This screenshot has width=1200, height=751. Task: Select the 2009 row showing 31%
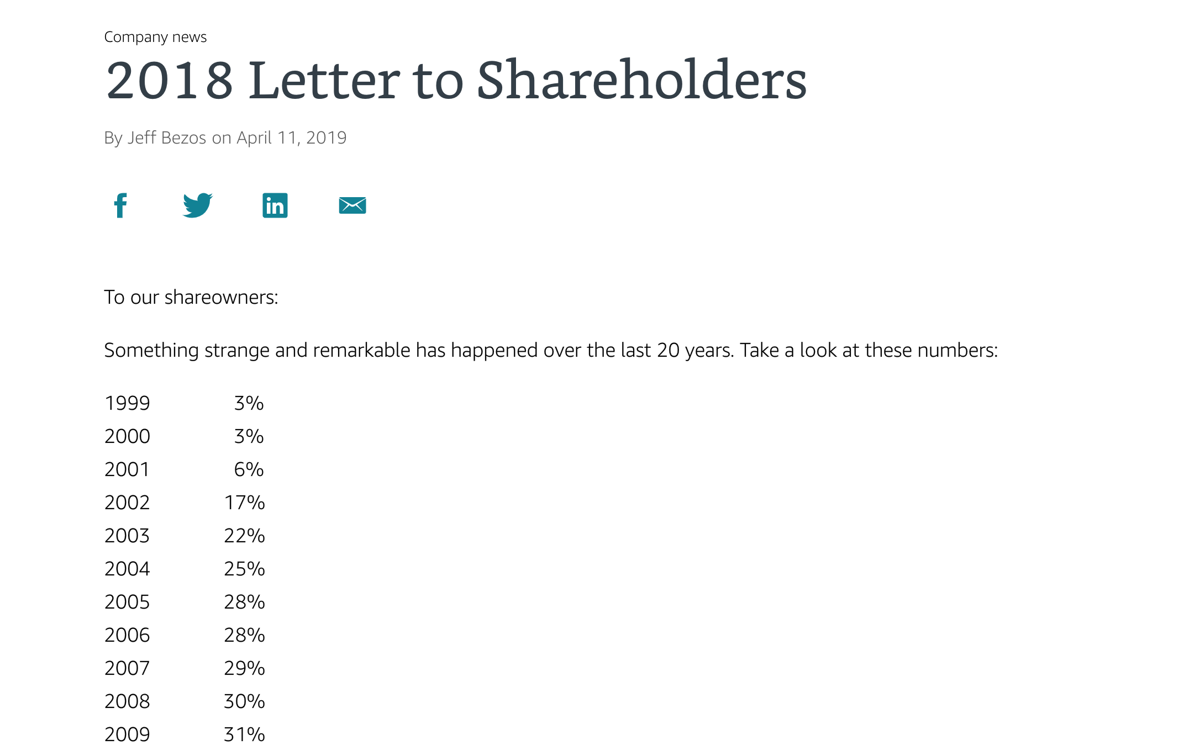coord(185,734)
